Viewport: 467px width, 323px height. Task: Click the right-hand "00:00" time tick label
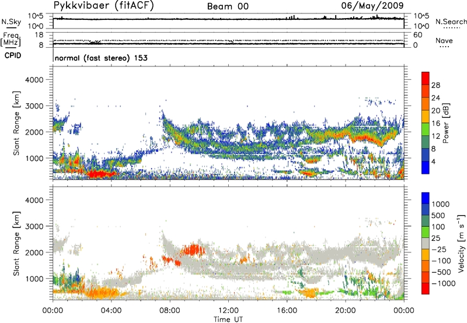coord(404,311)
